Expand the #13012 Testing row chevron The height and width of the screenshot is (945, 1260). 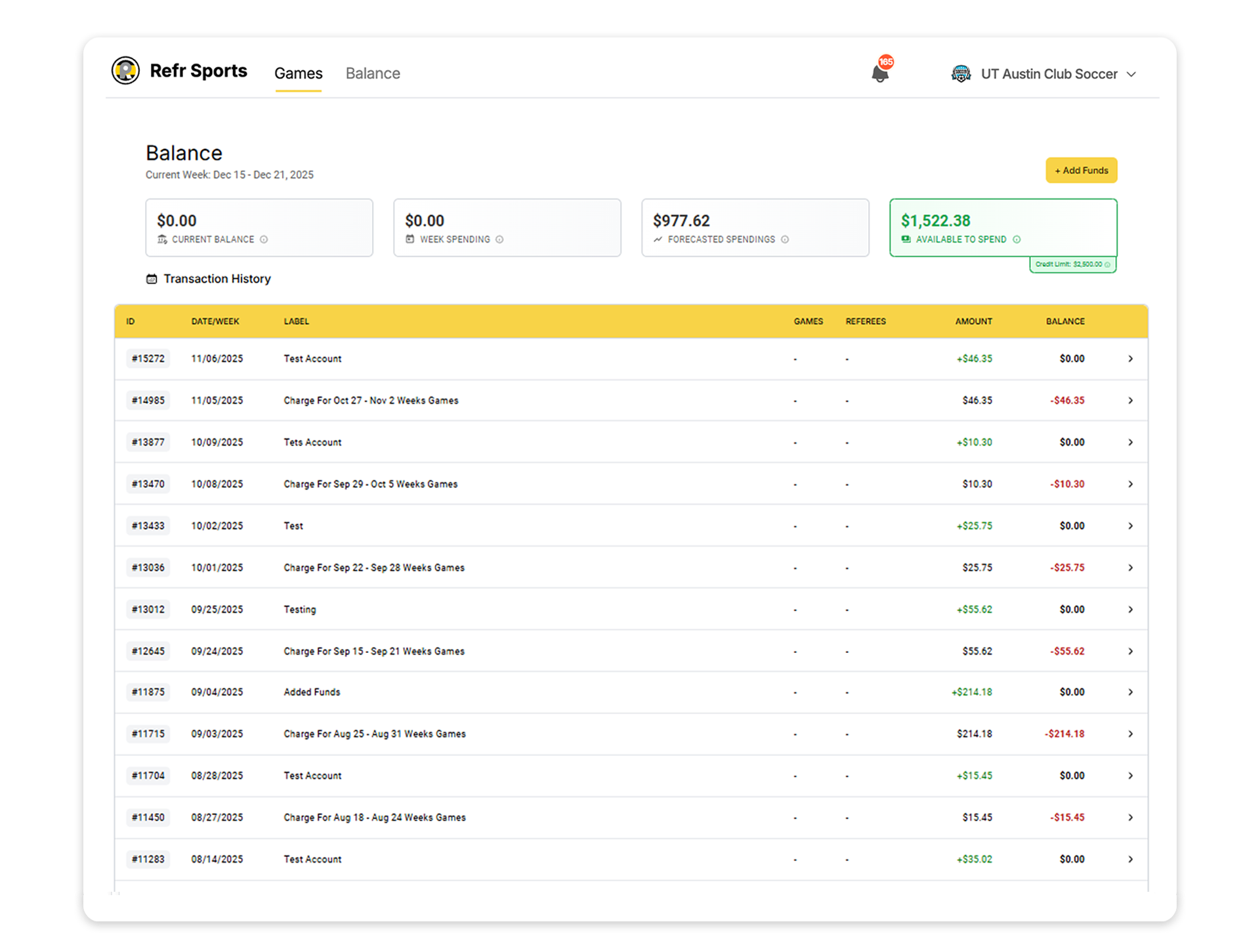(x=1130, y=610)
